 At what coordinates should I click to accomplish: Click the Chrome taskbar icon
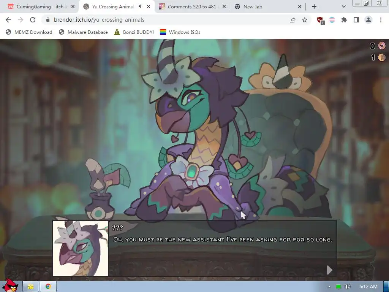48,287
